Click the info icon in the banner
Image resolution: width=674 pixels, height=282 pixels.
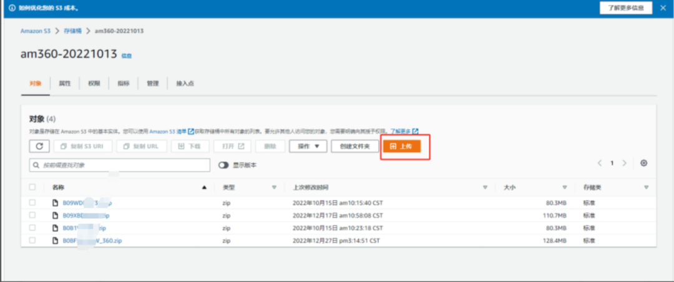pos(12,8)
